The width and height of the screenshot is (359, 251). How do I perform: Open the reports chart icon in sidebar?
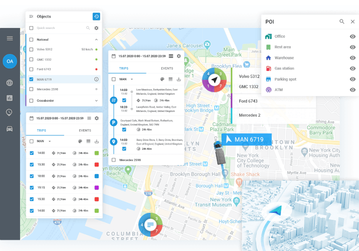tap(10, 98)
